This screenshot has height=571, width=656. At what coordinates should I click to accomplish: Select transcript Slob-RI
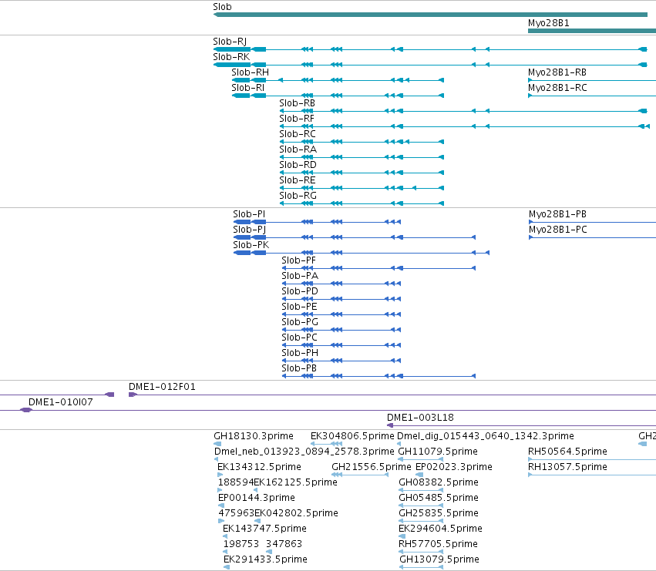click(247, 88)
